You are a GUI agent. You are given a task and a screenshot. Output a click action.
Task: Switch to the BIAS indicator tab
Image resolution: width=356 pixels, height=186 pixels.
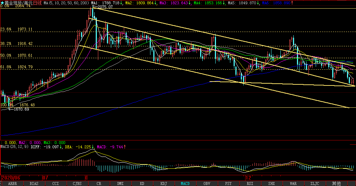pos(34,183)
